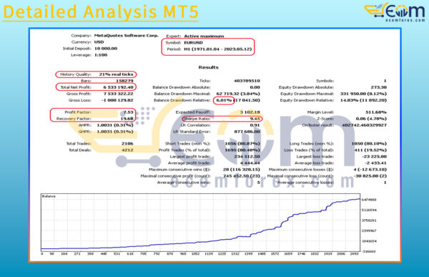Click the Bars value "158279"
429x277 pixels.
[x=124, y=81]
